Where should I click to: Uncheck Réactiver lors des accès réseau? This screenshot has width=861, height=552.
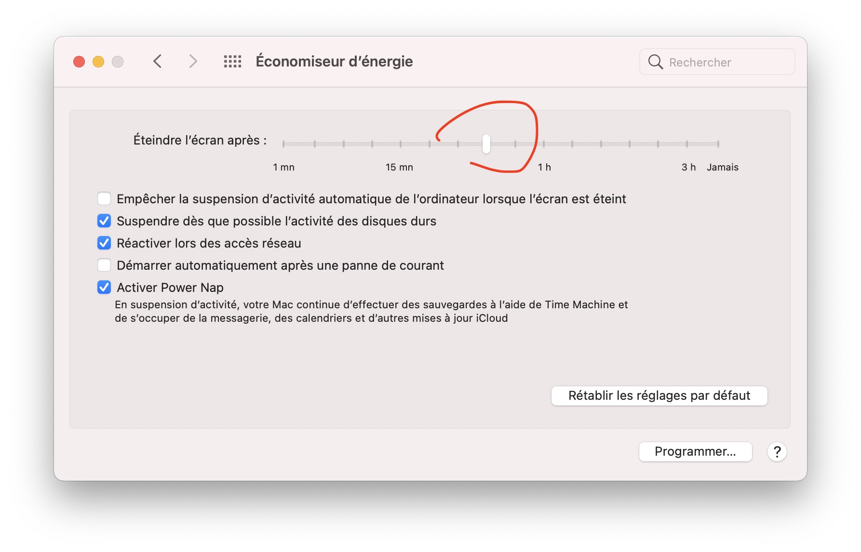pyautogui.click(x=104, y=243)
